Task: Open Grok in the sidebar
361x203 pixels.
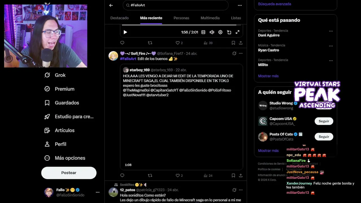Action: coord(55,75)
